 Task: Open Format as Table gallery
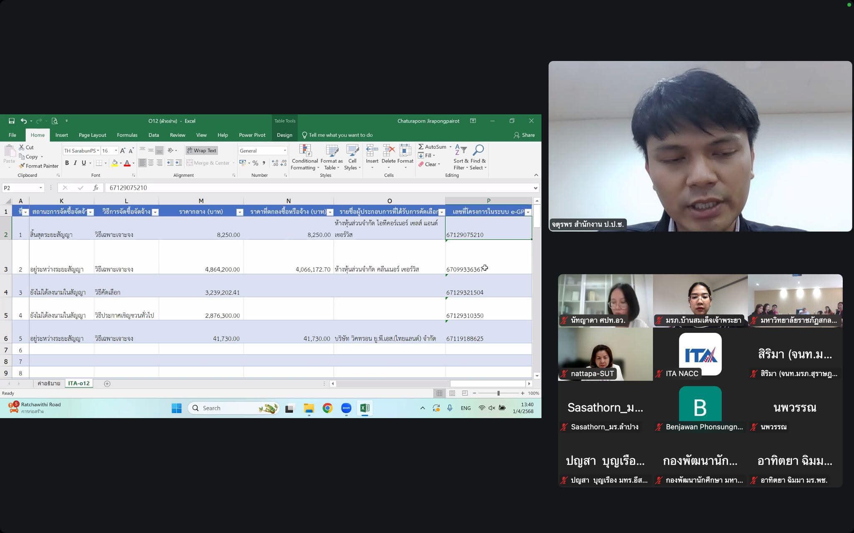coord(332,157)
